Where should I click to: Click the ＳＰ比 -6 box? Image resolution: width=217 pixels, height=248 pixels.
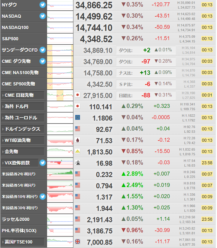tap(146, 84)
